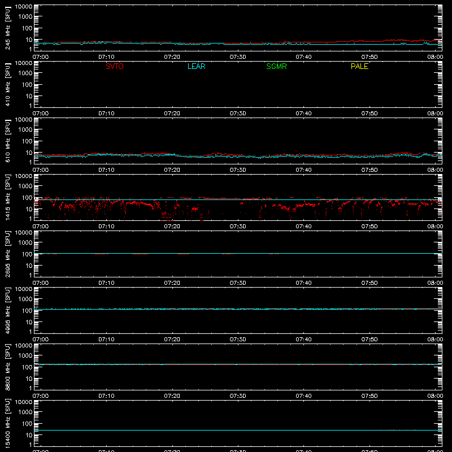Click the red SVTO legend label

click(115, 66)
